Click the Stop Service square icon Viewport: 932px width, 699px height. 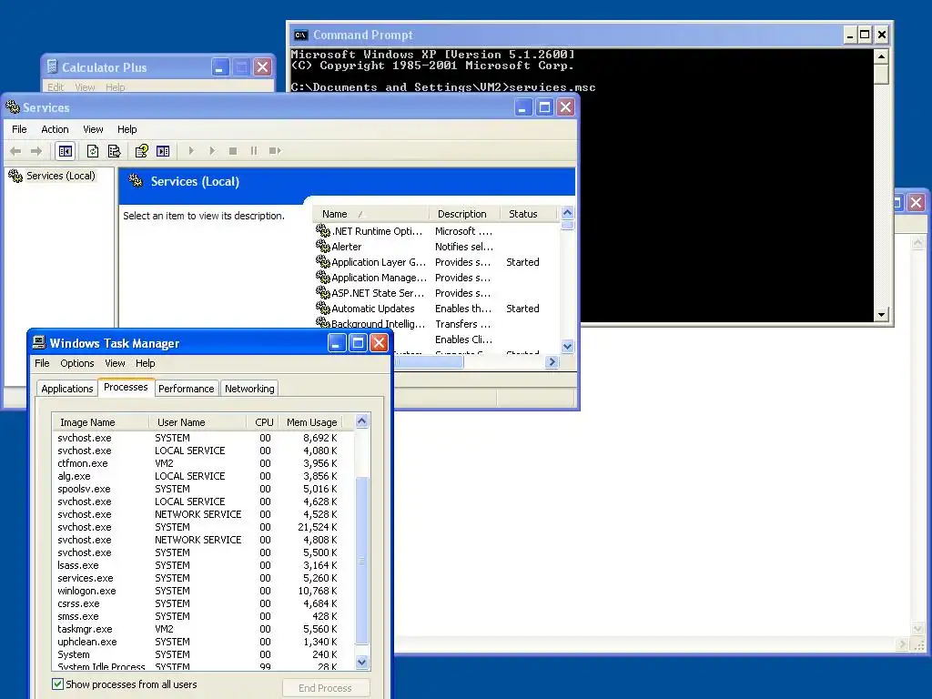233,151
